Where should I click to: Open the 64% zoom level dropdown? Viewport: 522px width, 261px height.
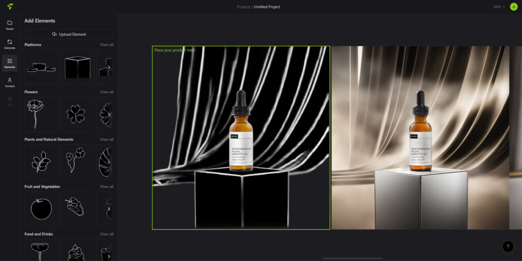coord(499,7)
